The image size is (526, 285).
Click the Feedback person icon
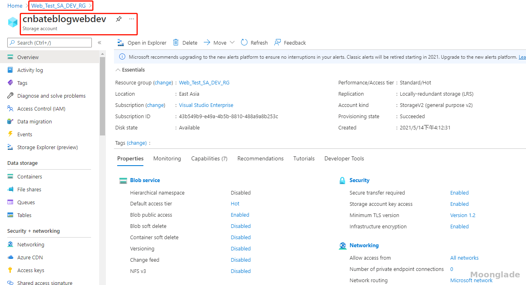[x=277, y=42]
